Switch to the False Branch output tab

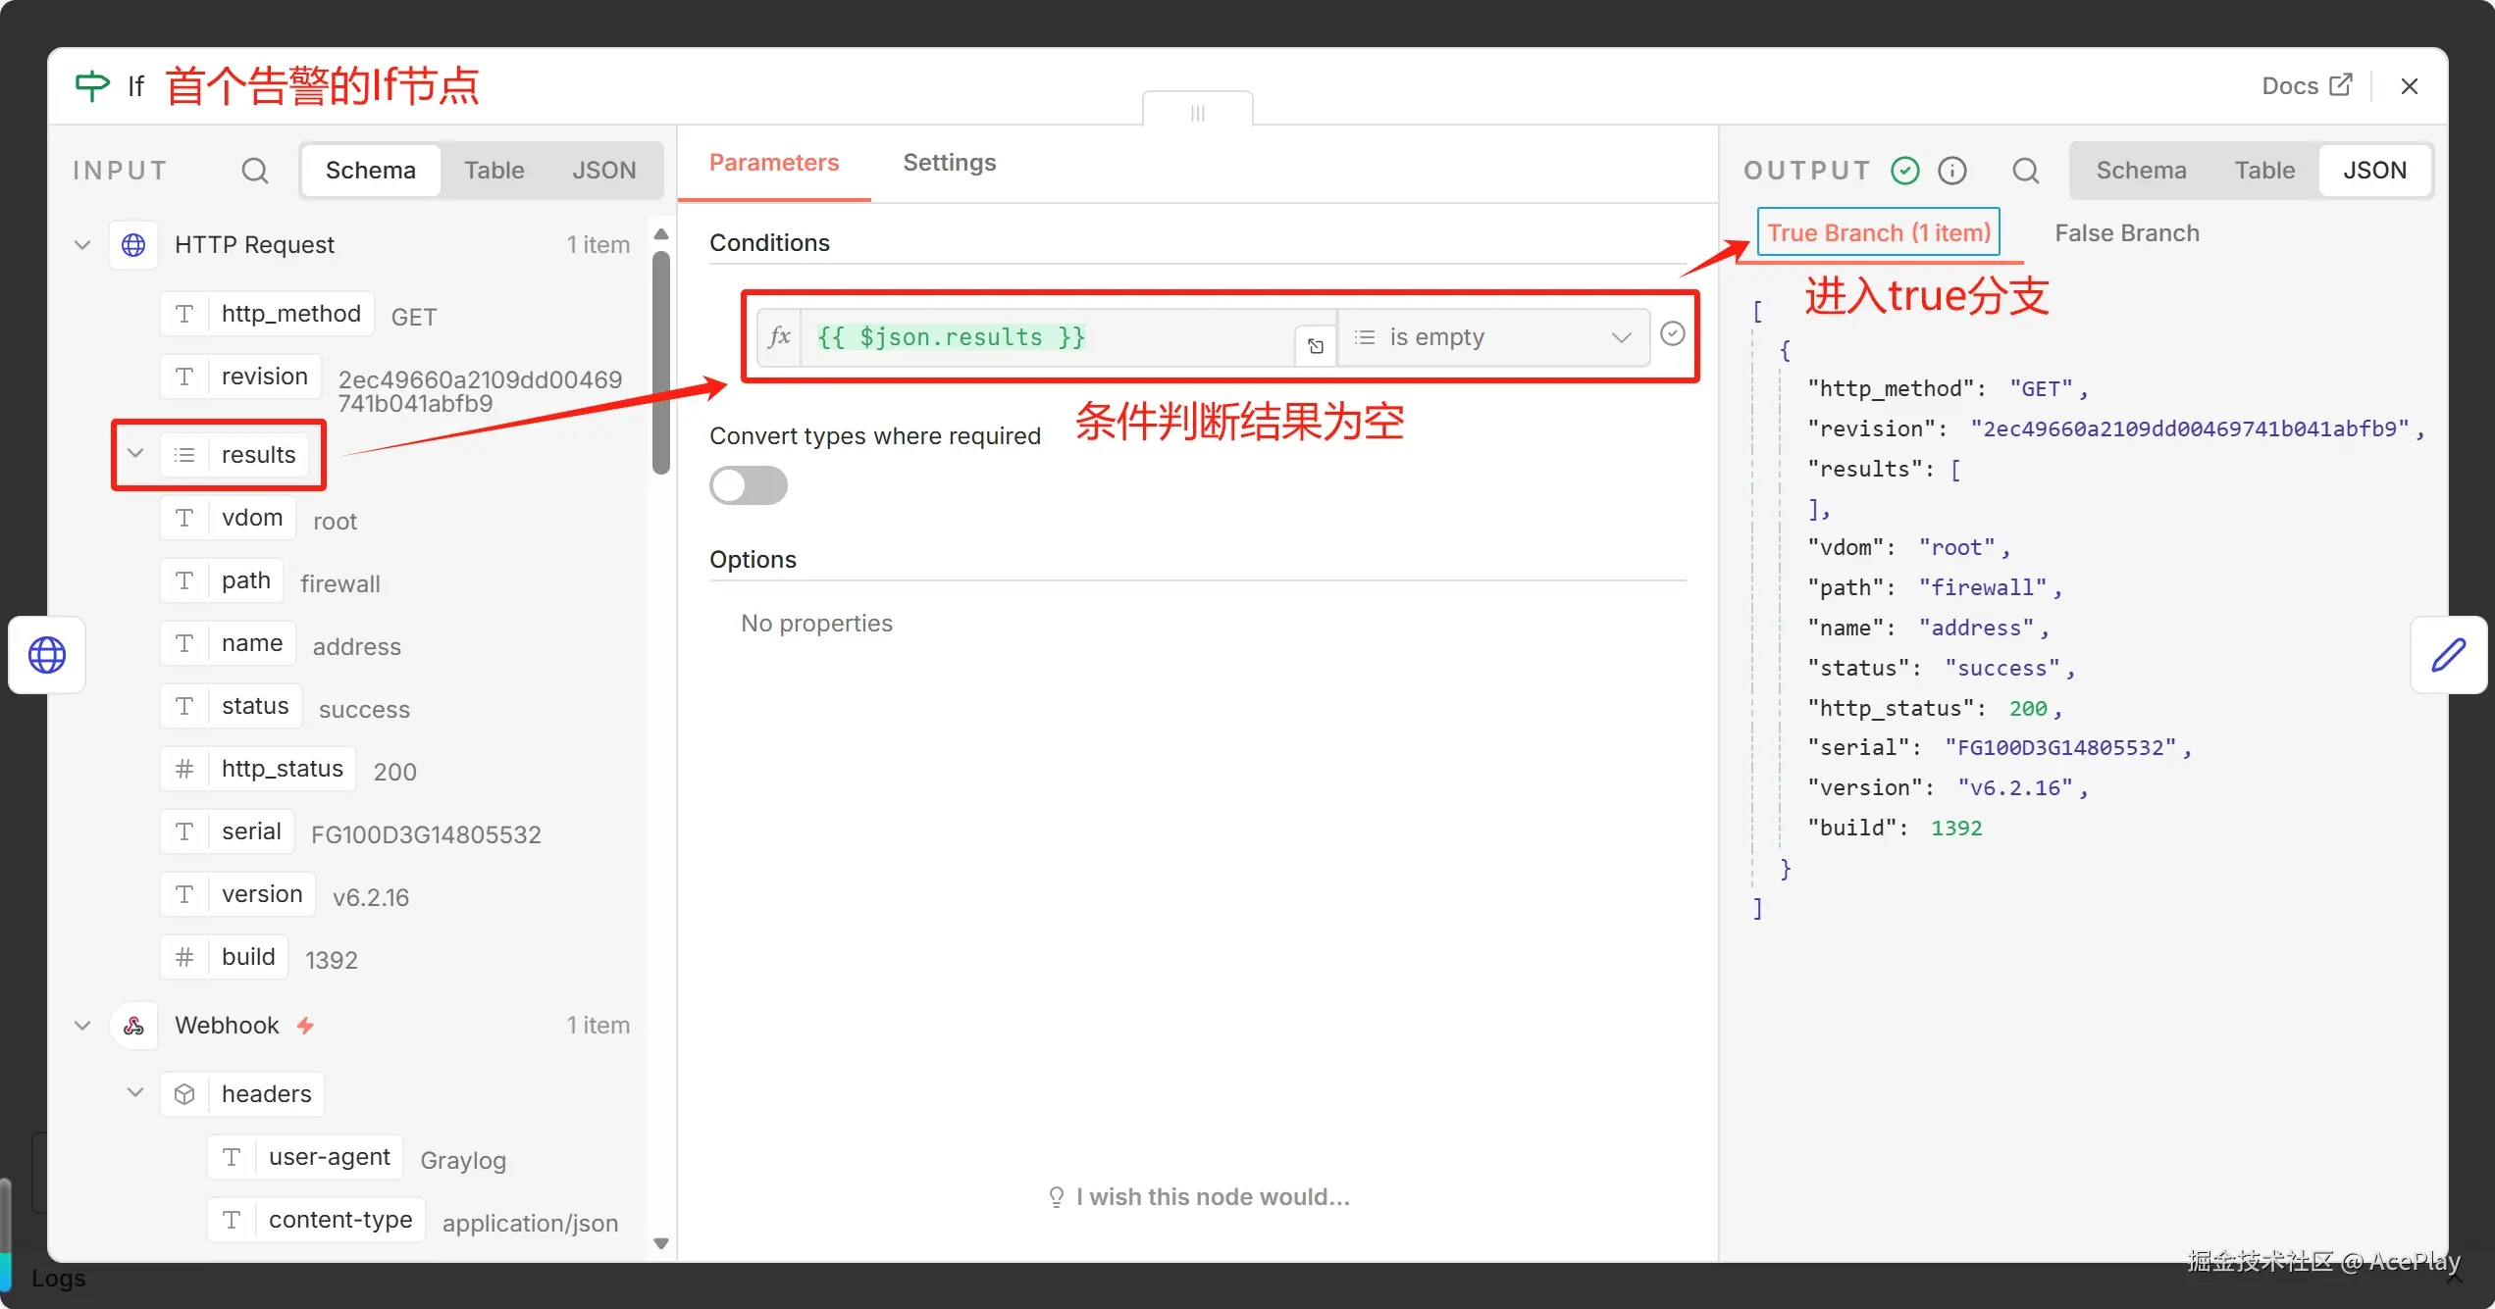2125,232
